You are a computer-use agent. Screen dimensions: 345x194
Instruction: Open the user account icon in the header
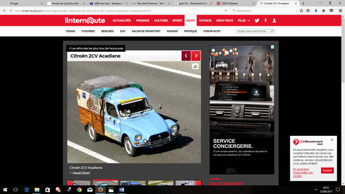pyautogui.click(x=274, y=20)
